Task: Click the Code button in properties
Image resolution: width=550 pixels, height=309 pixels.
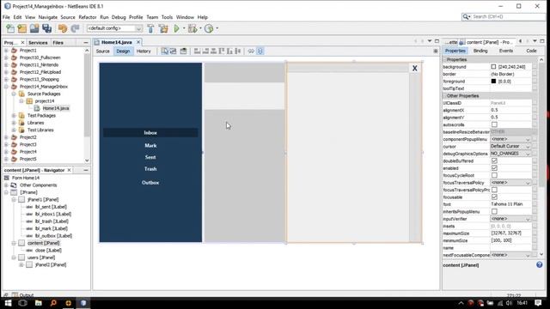Action: coord(531,51)
